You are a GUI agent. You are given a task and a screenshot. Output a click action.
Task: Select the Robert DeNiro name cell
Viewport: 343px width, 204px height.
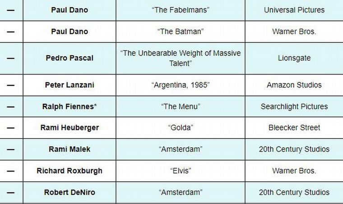[x=70, y=192]
